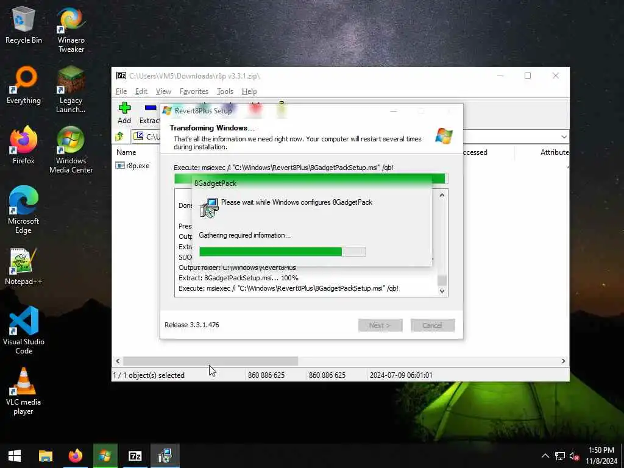The height and width of the screenshot is (468, 624).
Task: Select the r8p.exe file in 7-Zip
Action: click(133, 166)
